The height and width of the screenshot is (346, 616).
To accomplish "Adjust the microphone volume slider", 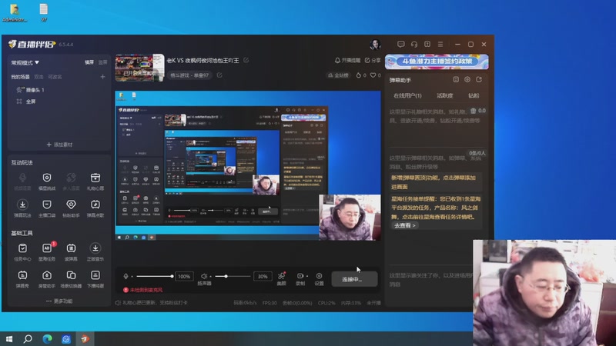I will [155, 276].
